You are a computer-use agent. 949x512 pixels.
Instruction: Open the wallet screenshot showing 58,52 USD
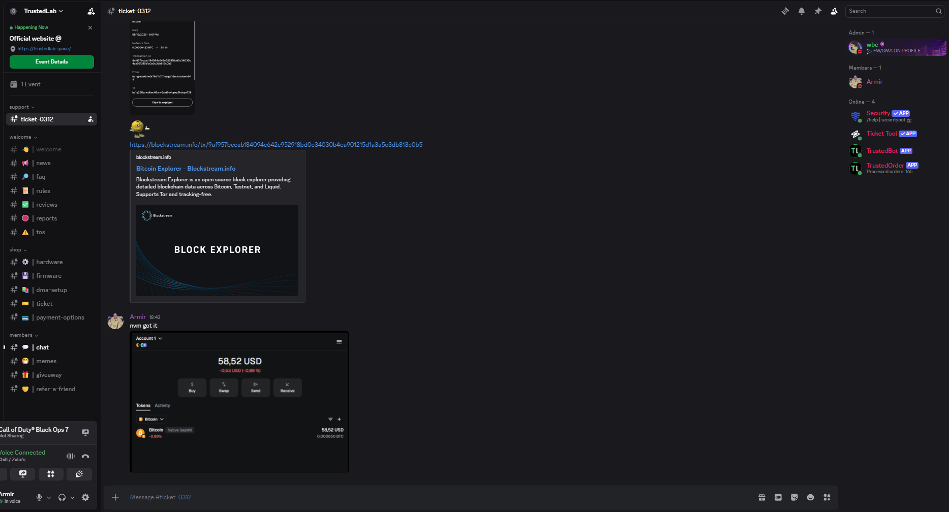239,402
